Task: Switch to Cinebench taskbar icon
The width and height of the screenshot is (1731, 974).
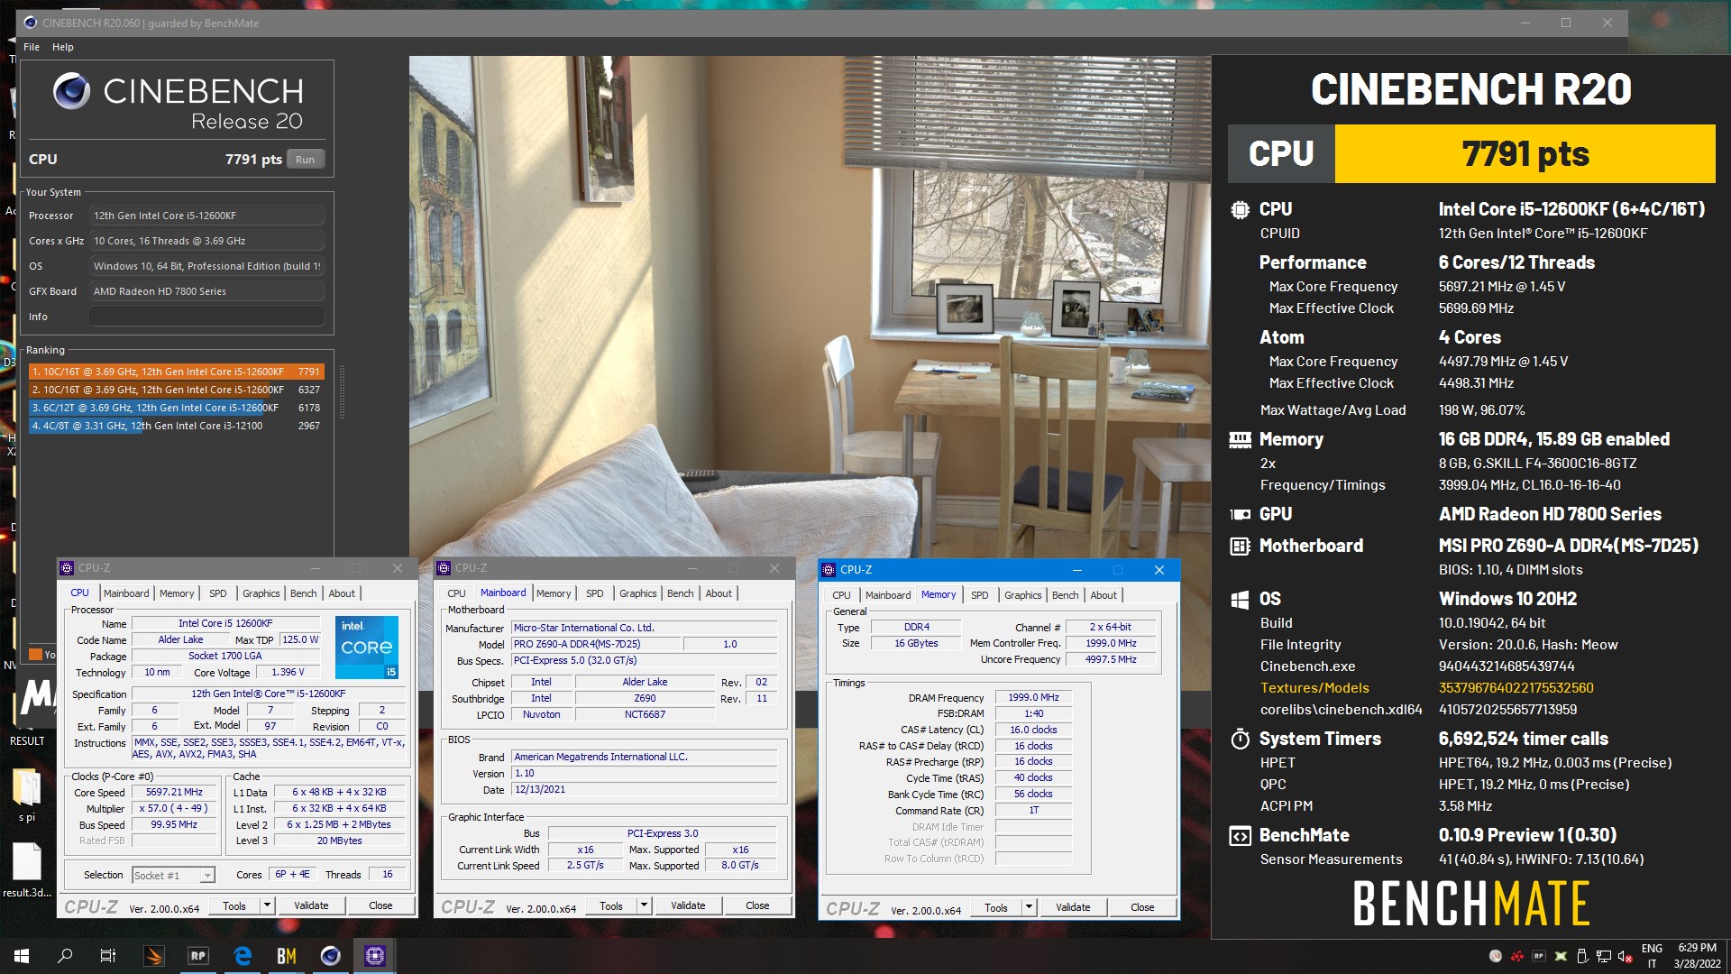Action: pos(331,956)
